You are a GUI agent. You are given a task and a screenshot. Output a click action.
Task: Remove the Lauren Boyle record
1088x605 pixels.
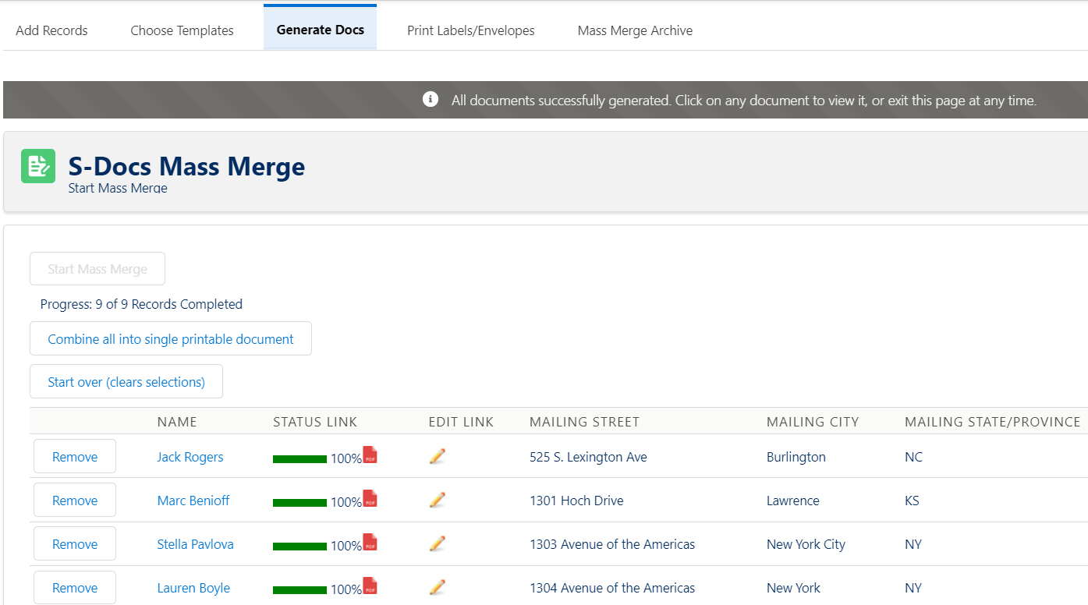[x=75, y=588]
